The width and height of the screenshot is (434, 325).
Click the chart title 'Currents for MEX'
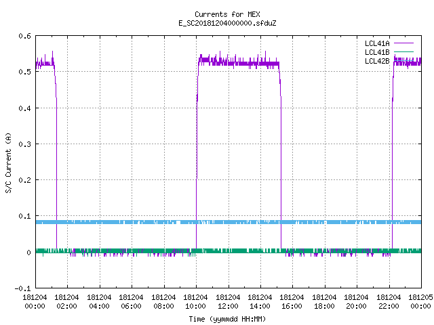[227, 14]
